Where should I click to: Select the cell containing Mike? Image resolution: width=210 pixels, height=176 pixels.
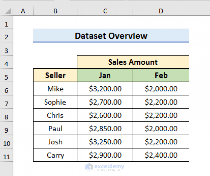[55, 88]
